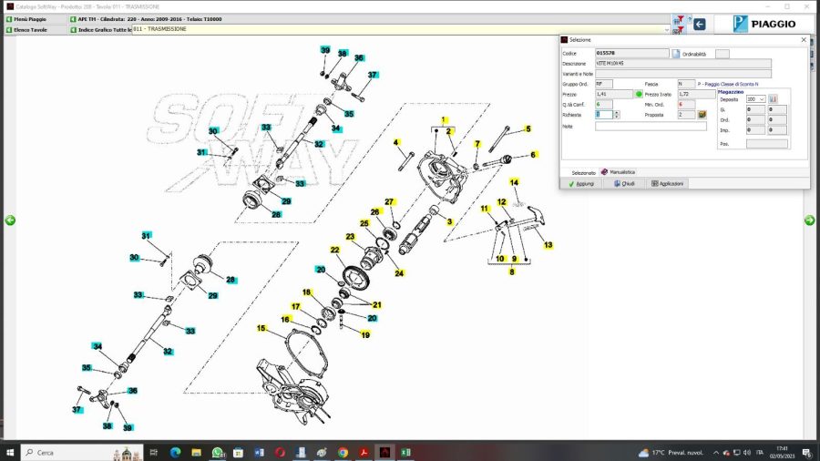Click into the Note text field
The image size is (820, 461).
pos(651,126)
